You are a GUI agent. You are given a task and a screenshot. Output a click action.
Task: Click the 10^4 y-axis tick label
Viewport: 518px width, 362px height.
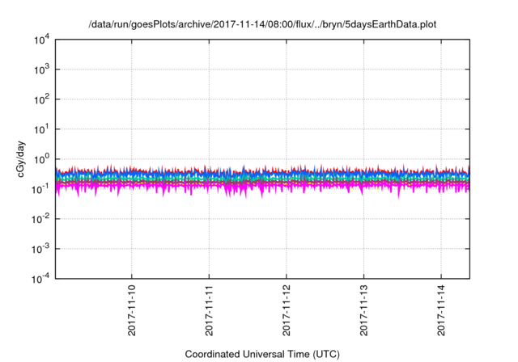click(x=42, y=40)
